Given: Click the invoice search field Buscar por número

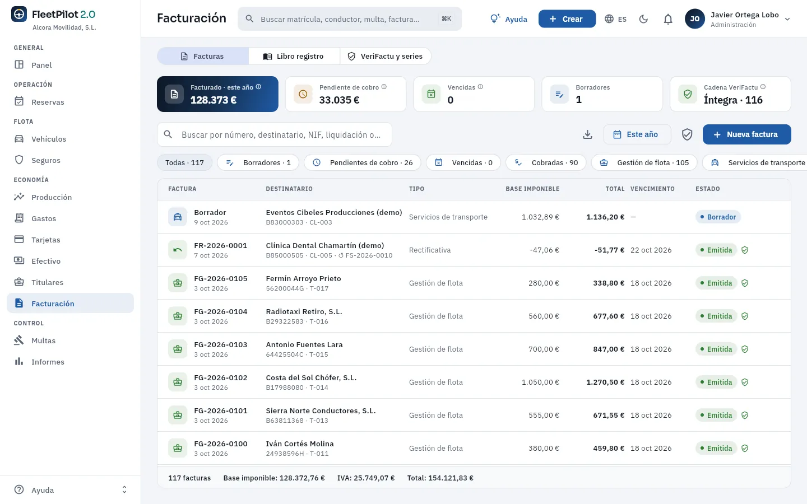Looking at the screenshot, I should point(275,134).
